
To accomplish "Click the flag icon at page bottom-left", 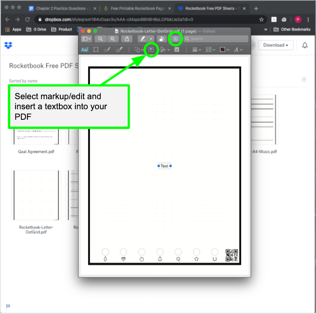I will tap(8, 306).
